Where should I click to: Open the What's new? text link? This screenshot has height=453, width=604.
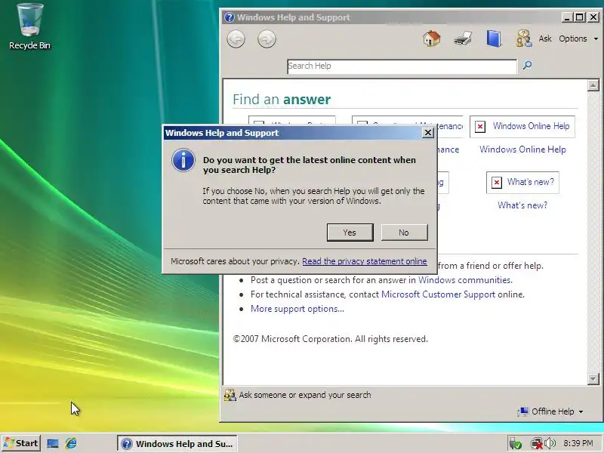tap(522, 205)
